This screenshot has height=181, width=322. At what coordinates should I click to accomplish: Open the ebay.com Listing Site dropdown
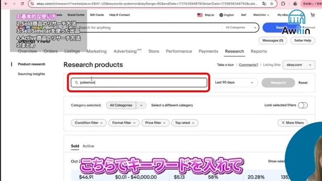click(x=299, y=65)
